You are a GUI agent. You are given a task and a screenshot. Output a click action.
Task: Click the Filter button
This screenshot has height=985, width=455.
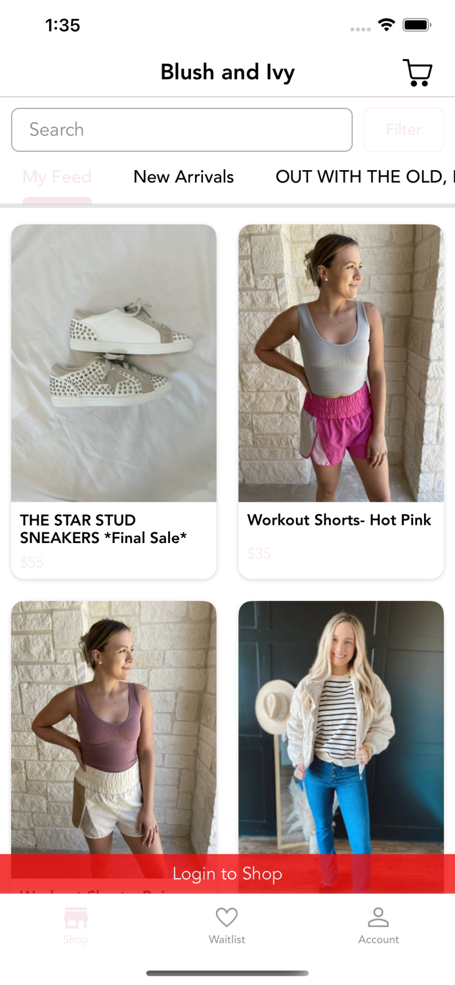click(x=403, y=129)
